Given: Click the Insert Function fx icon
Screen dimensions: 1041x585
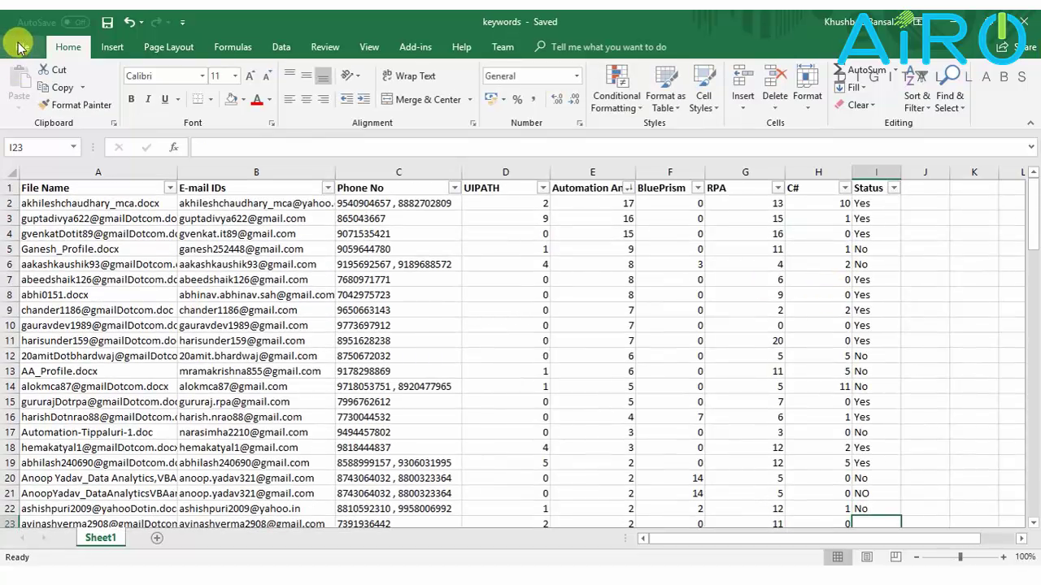Looking at the screenshot, I should coord(173,147).
